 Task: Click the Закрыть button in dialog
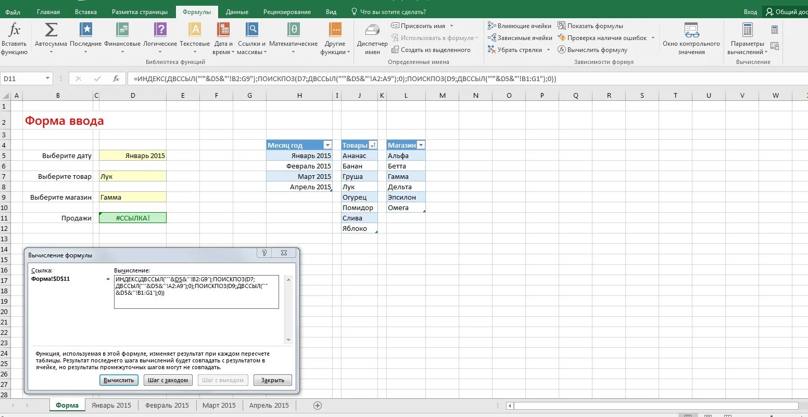coord(273,380)
